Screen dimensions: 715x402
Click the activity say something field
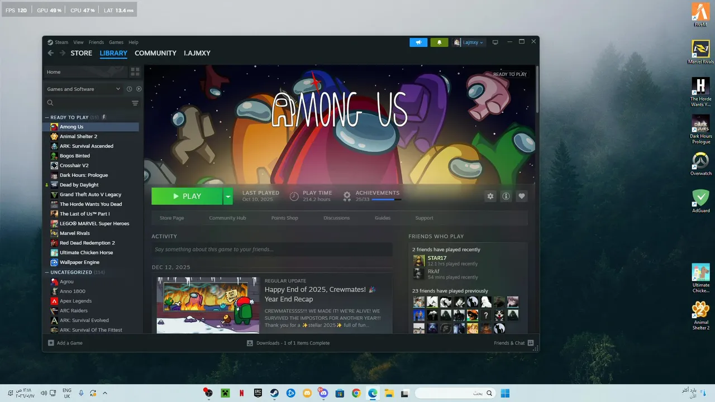271,250
